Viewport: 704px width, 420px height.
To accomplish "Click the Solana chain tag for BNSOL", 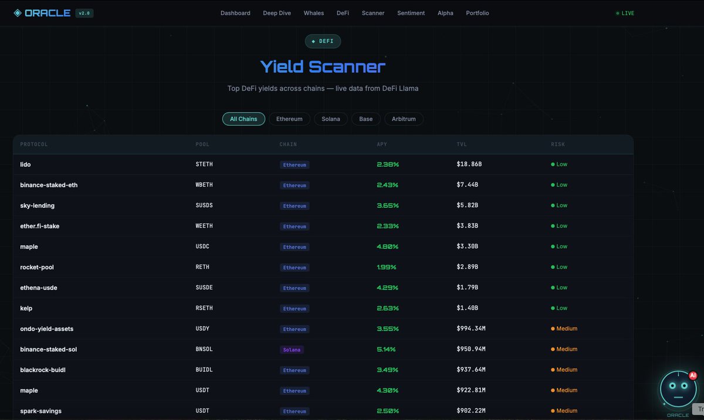I will [x=292, y=350].
